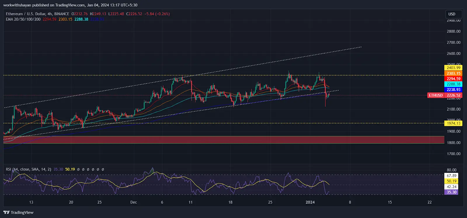Screen dimensions: 467x218
Task: Click the 67.89 RSI axis tag
Action: (x=451, y=176)
